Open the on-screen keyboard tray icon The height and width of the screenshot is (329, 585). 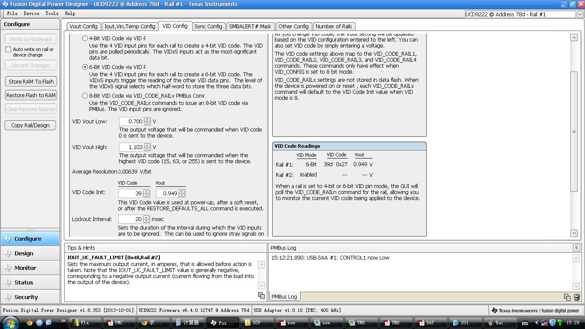click(x=525, y=323)
